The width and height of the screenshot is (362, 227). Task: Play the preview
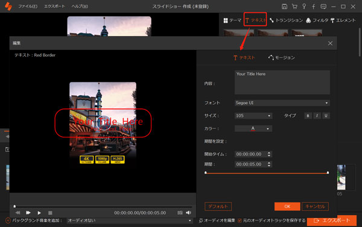coord(39,213)
